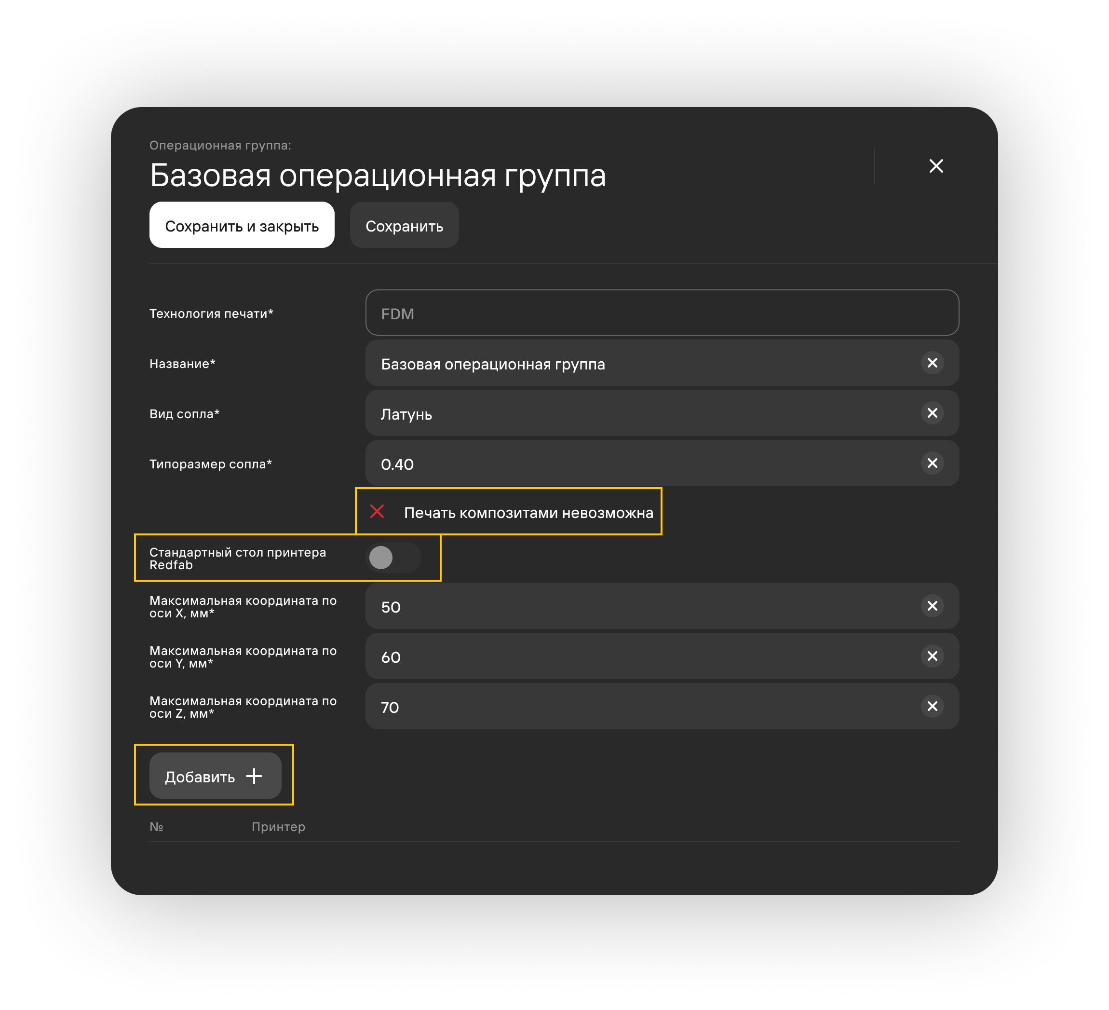The image size is (1109, 1010).
Task: Open the Технология печати FDM field
Action: pos(662,313)
